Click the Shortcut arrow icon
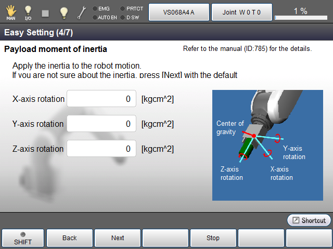The image size is (333, 249). click(296, 220)
